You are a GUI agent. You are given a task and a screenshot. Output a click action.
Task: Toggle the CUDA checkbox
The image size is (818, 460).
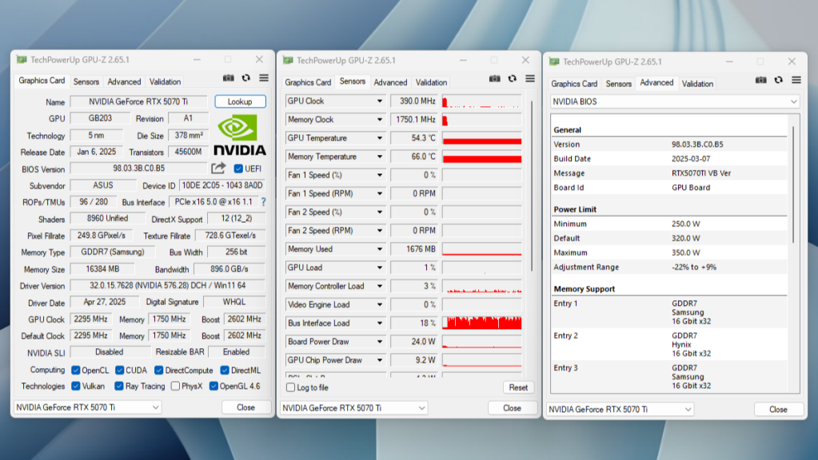120,371
